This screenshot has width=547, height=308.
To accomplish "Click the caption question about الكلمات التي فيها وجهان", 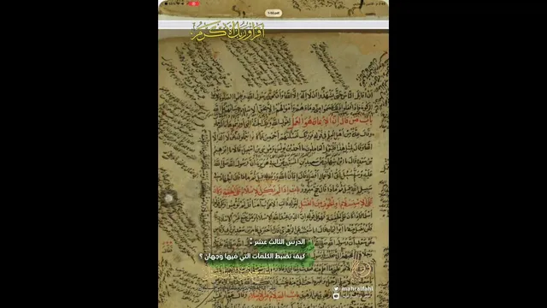I will pos(252,257).
